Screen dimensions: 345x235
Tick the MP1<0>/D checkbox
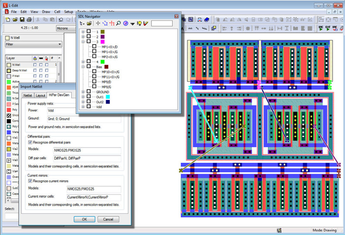94,46
